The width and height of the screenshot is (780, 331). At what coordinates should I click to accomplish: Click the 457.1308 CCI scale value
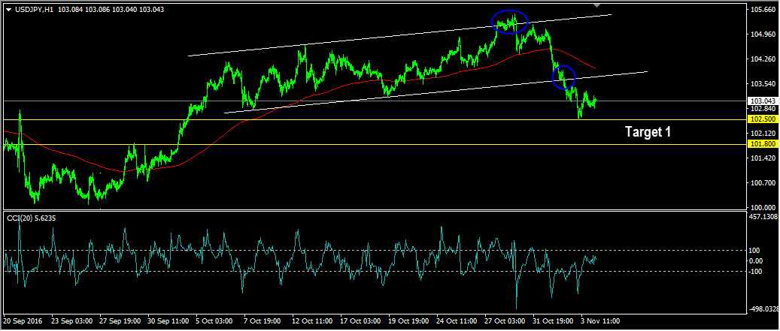click(x=763, y=217)
